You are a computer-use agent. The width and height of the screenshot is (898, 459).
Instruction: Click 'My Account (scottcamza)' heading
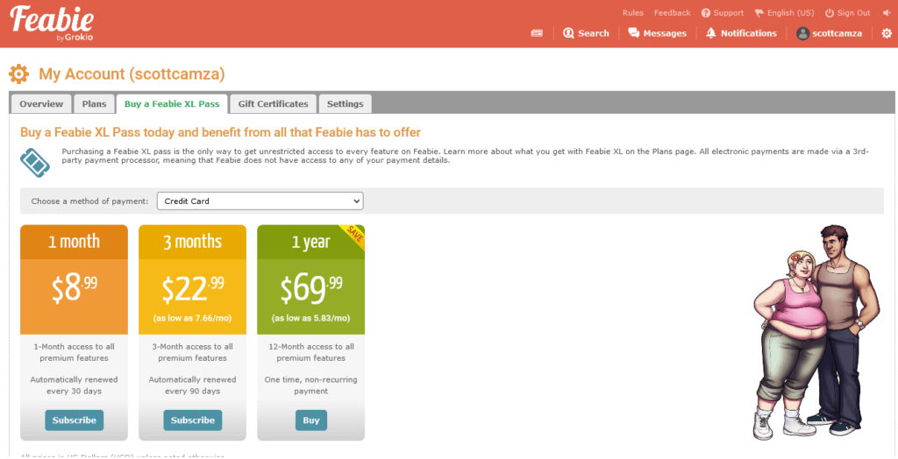[132, 74]
